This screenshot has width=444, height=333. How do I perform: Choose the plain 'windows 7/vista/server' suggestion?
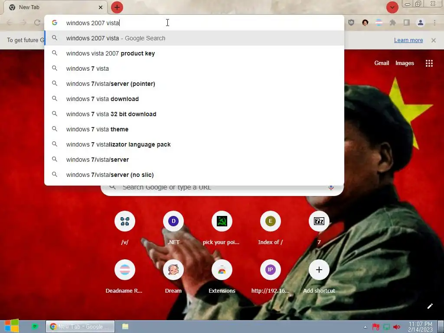pyautogui.click(x=194, y=160)
